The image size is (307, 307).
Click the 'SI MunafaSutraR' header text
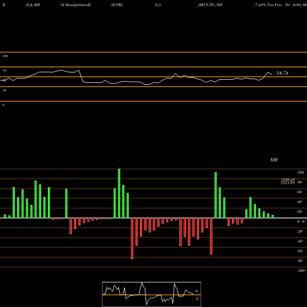tap(76, 5)
